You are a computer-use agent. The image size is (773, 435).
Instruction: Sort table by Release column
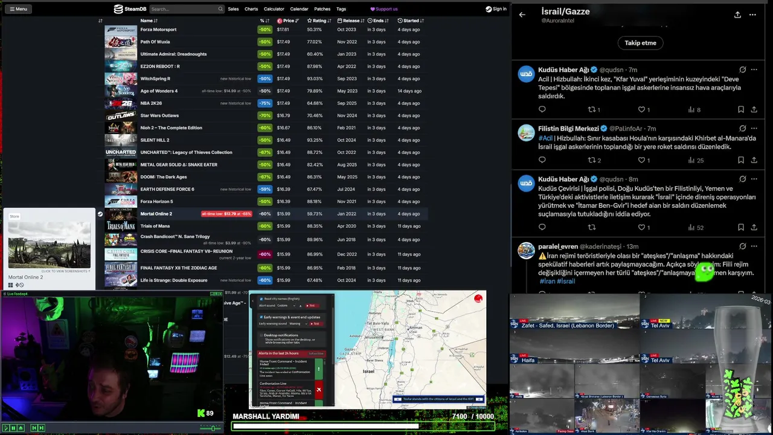tap(351, 21)
